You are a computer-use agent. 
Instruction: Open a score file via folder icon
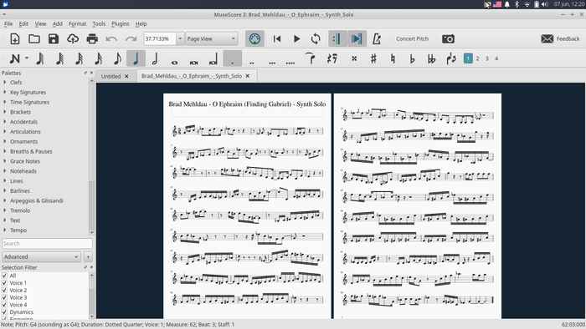pyautogui.click(x=34, y=38)
